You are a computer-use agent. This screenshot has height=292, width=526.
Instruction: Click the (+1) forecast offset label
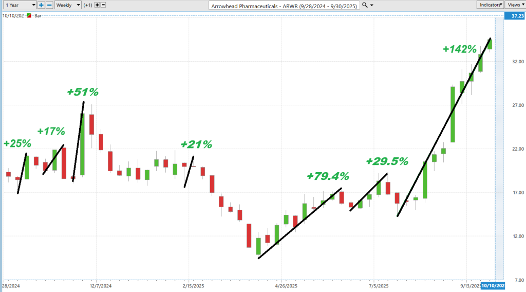pyautogui.click(x=88, y=5)
